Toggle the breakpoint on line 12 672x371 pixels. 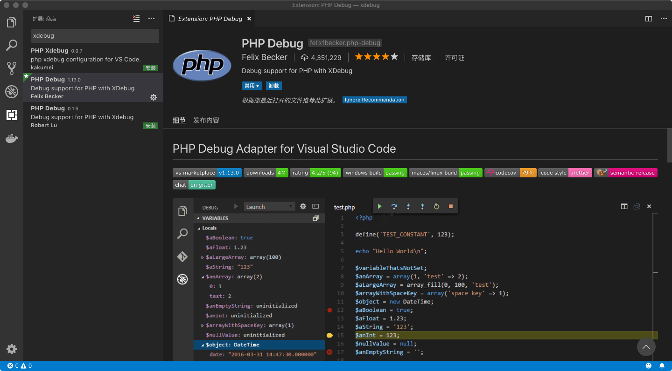click(x=329, y=310)
